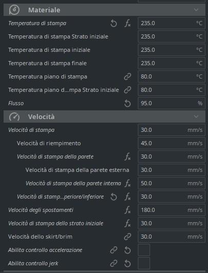
Task: Click the Velocità section header
Action: click(105, 116)
